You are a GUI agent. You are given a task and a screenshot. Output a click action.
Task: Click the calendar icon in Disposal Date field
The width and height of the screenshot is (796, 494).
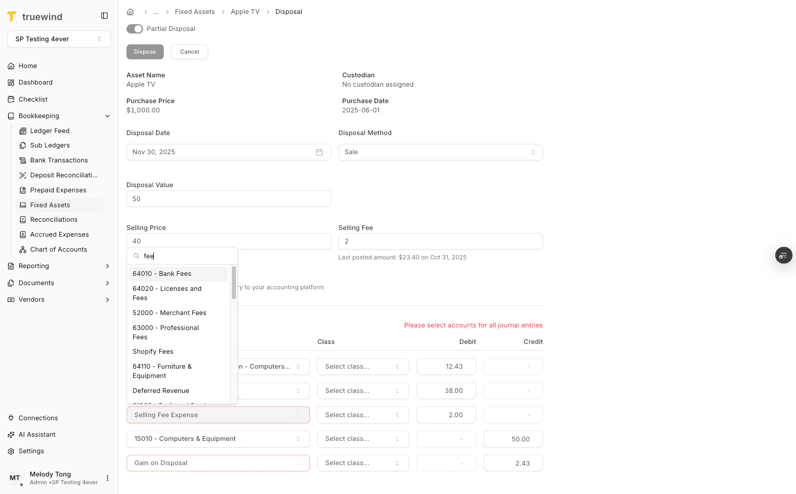(319, 152)
